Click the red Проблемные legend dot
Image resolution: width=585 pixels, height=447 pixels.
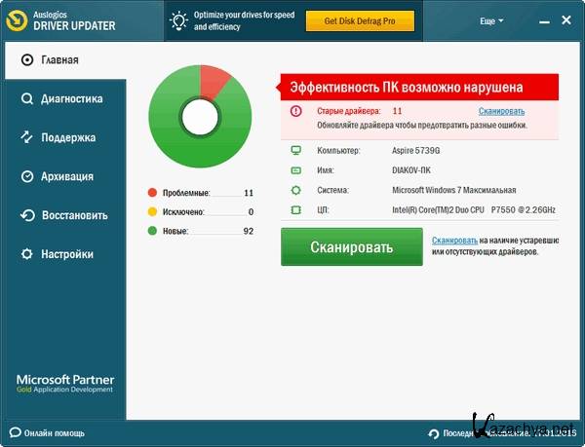point(153,193)
